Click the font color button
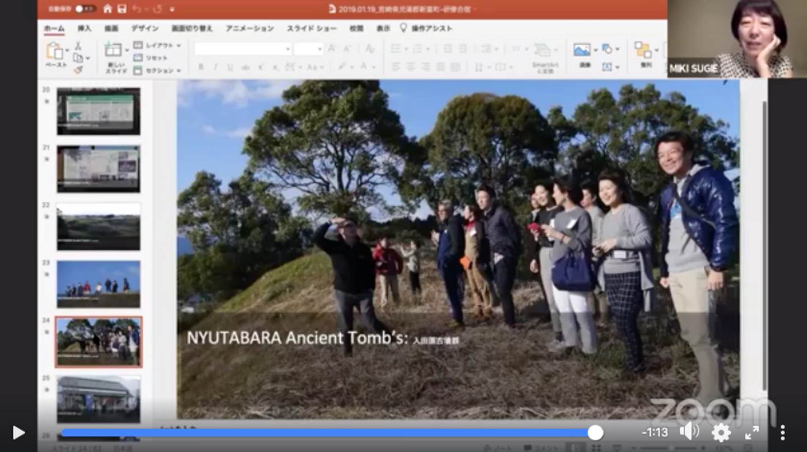This screenshot has width=807, height=452. (x=364, y=67)
